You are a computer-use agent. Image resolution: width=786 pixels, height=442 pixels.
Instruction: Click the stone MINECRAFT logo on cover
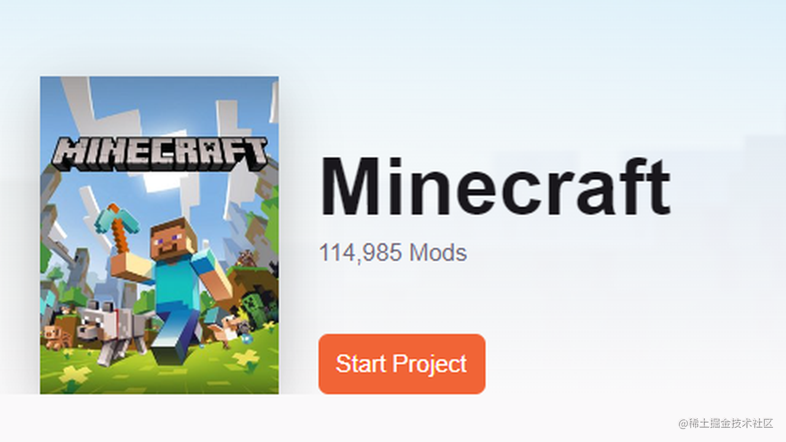[160, 154]
